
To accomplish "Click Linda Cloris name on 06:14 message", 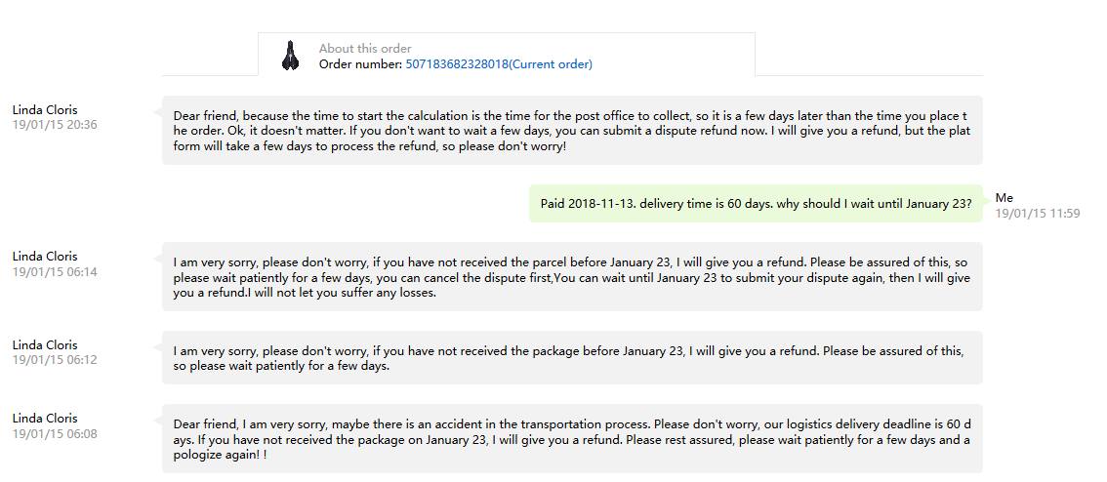I will click(45, 257).
